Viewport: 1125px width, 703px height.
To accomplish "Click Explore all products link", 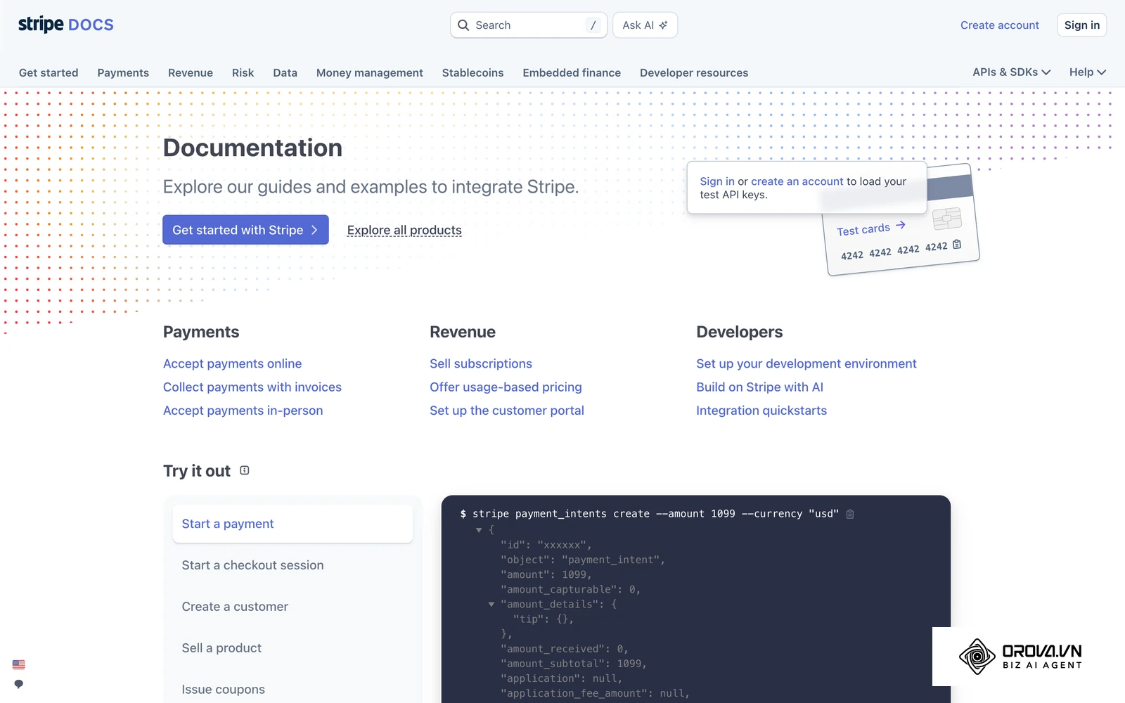I will point(404,230).
